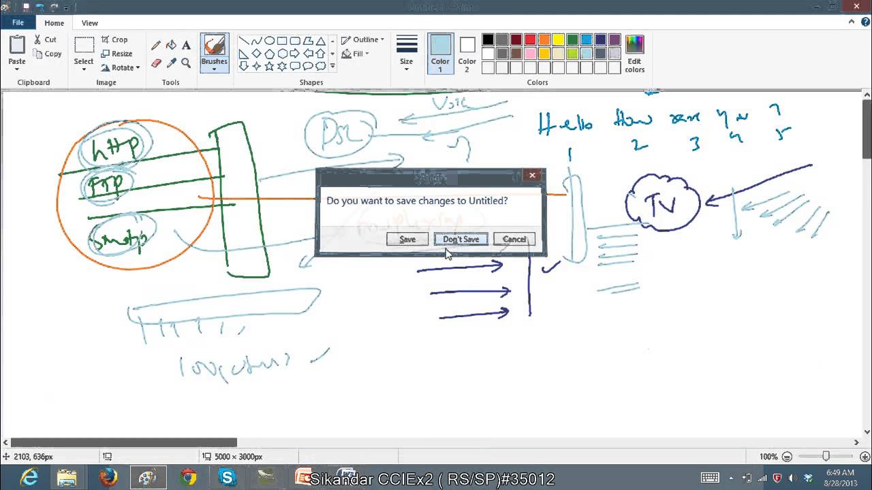Activate Color 1 foreground selector

[x=440, y=54]
